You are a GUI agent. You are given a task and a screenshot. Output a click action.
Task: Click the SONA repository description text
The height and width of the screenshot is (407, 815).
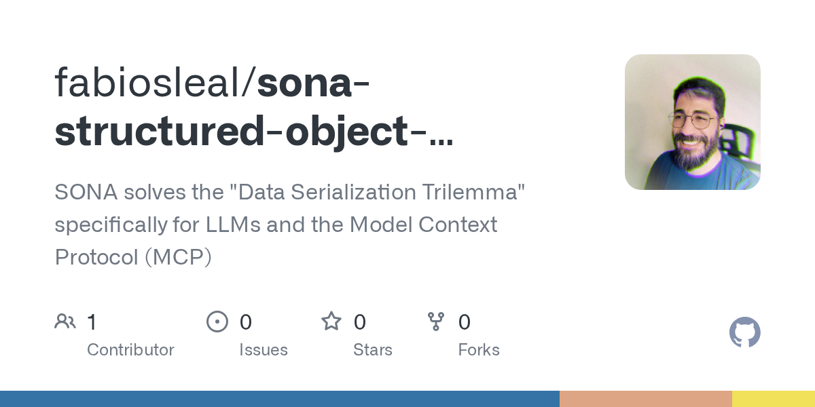(x=291, y=225)
